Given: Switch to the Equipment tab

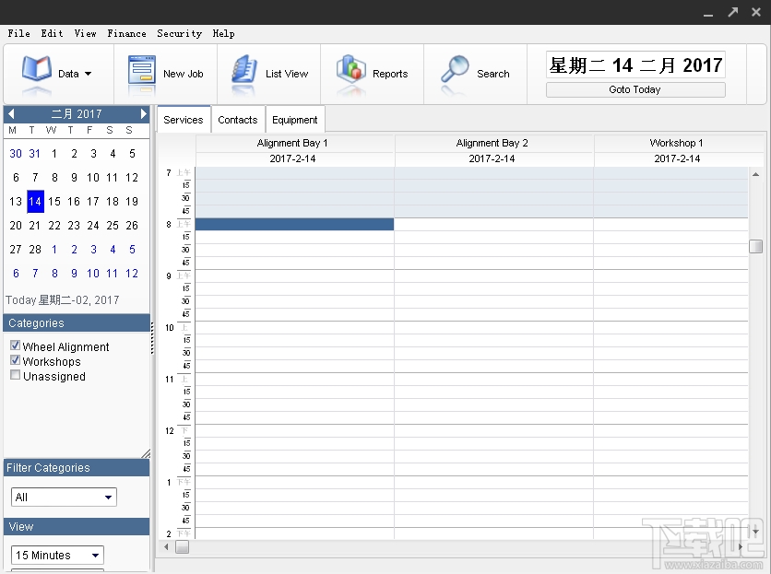Looking at the screenshot, I should [x=295, y=120].
